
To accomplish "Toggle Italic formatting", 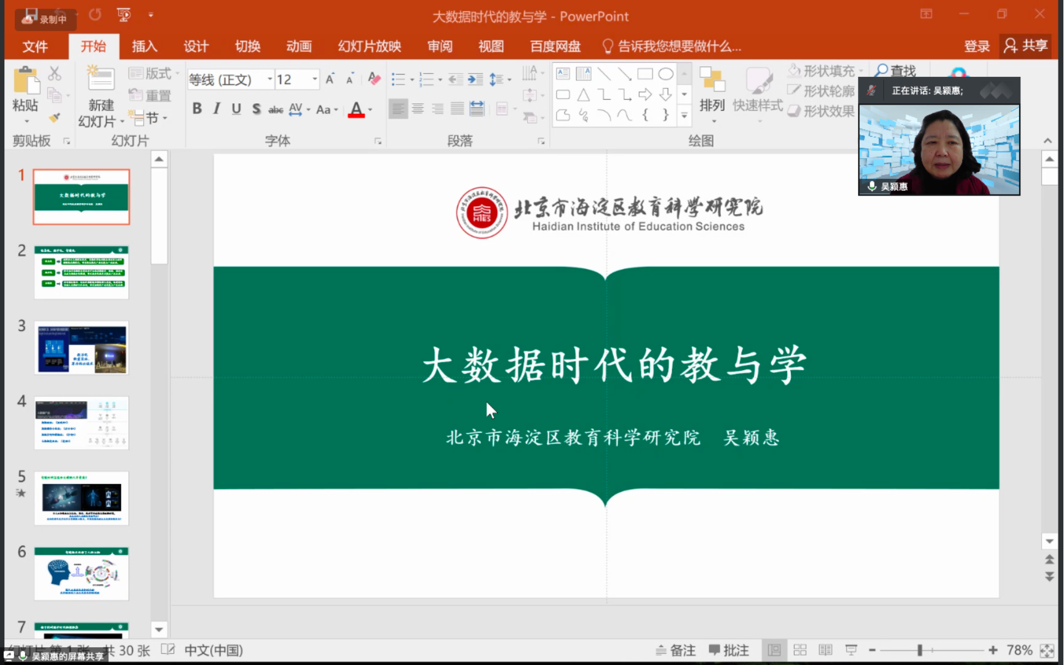I will point(216,109).
